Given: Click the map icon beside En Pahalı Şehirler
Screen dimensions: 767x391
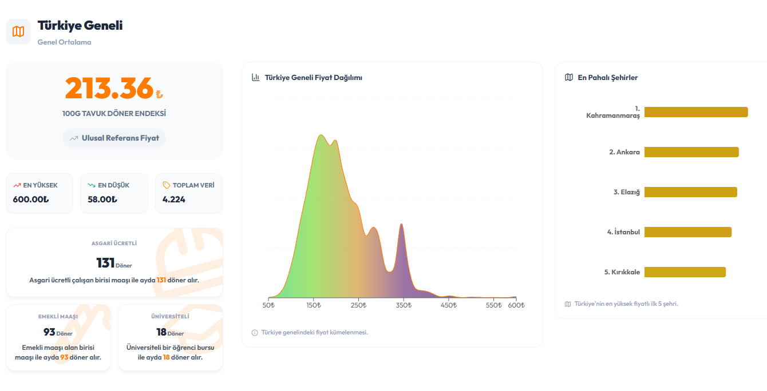Looking at the screenshot, I should (568, 77).
